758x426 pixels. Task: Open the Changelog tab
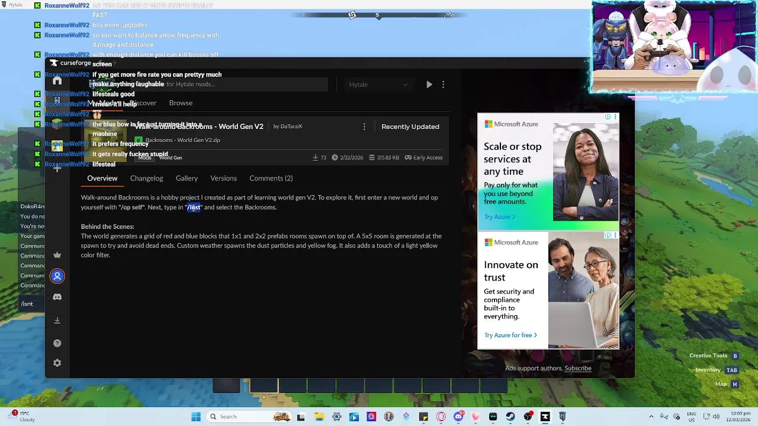pyautogui.click(x=146, y=178)
